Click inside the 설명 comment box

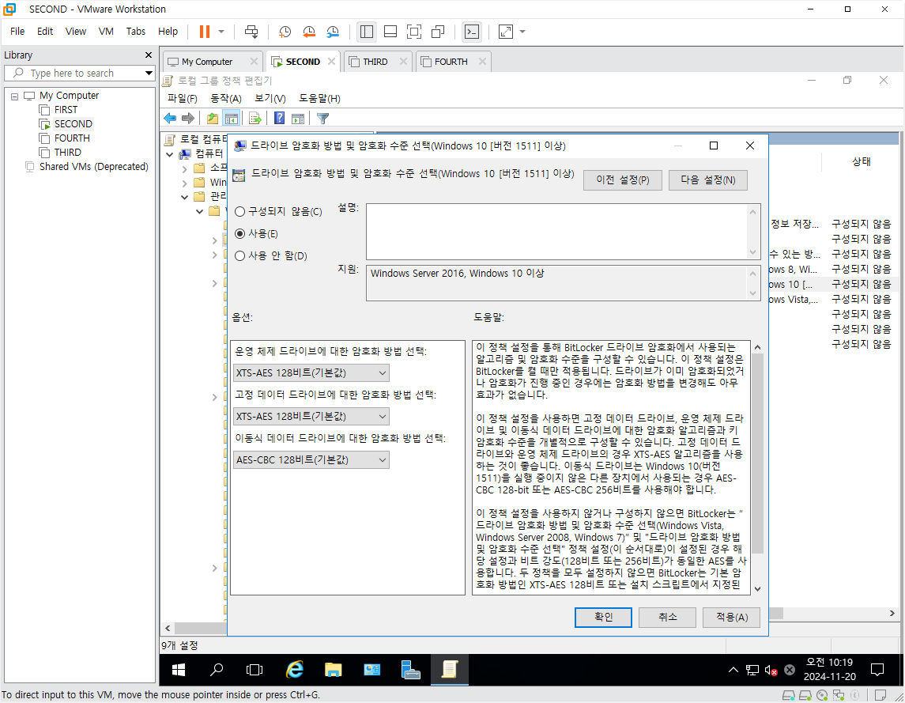[x=557, y=231]
